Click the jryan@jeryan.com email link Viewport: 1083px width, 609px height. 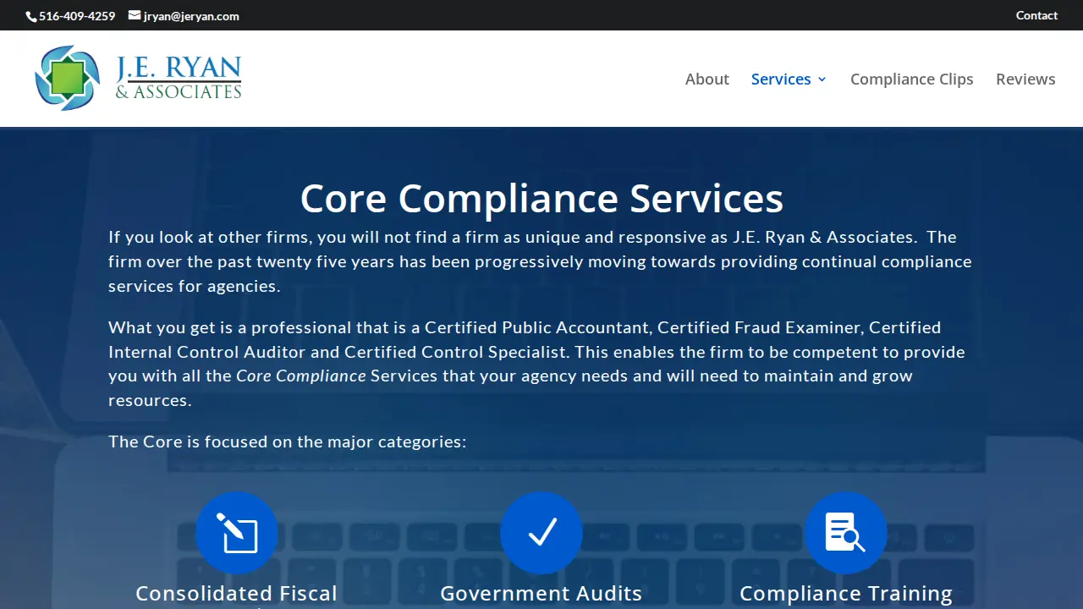pos(191,16)
